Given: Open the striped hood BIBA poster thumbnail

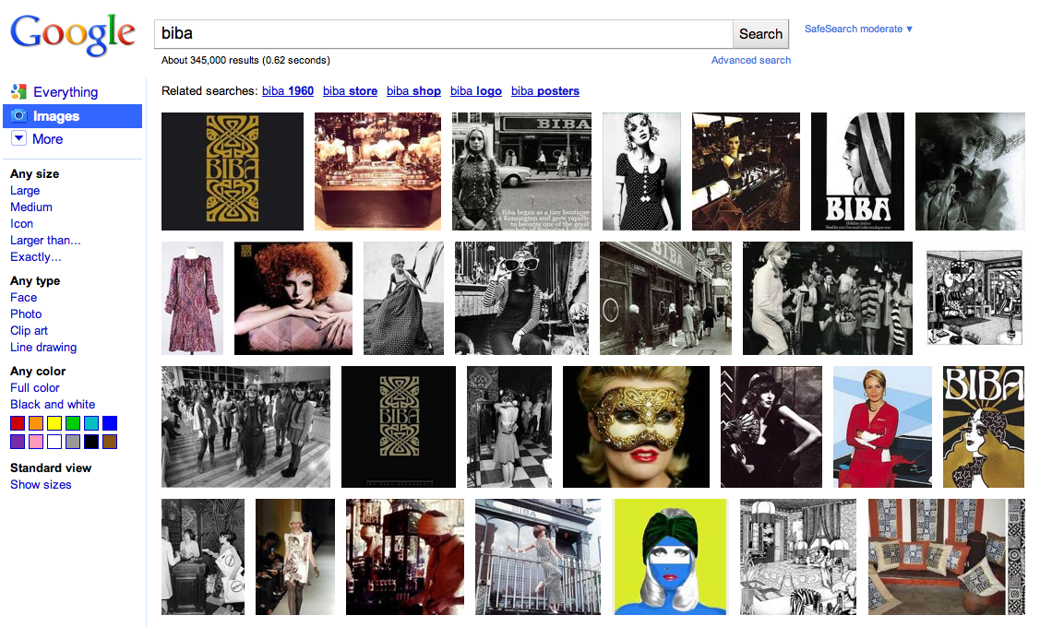Looking at the screenshot, I should pos(857,172).
